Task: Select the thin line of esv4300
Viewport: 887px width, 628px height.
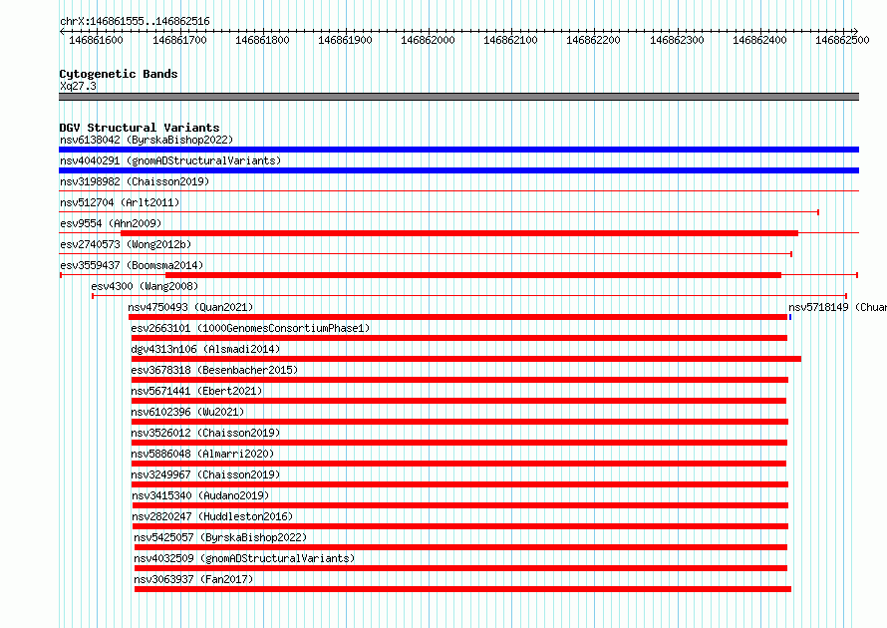Action: pyautogui.click(x=469, y=296)
